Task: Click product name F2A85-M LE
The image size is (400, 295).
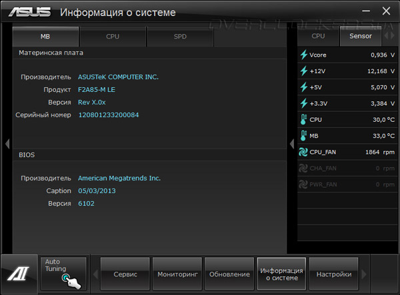Action: (x=97, y=90)
